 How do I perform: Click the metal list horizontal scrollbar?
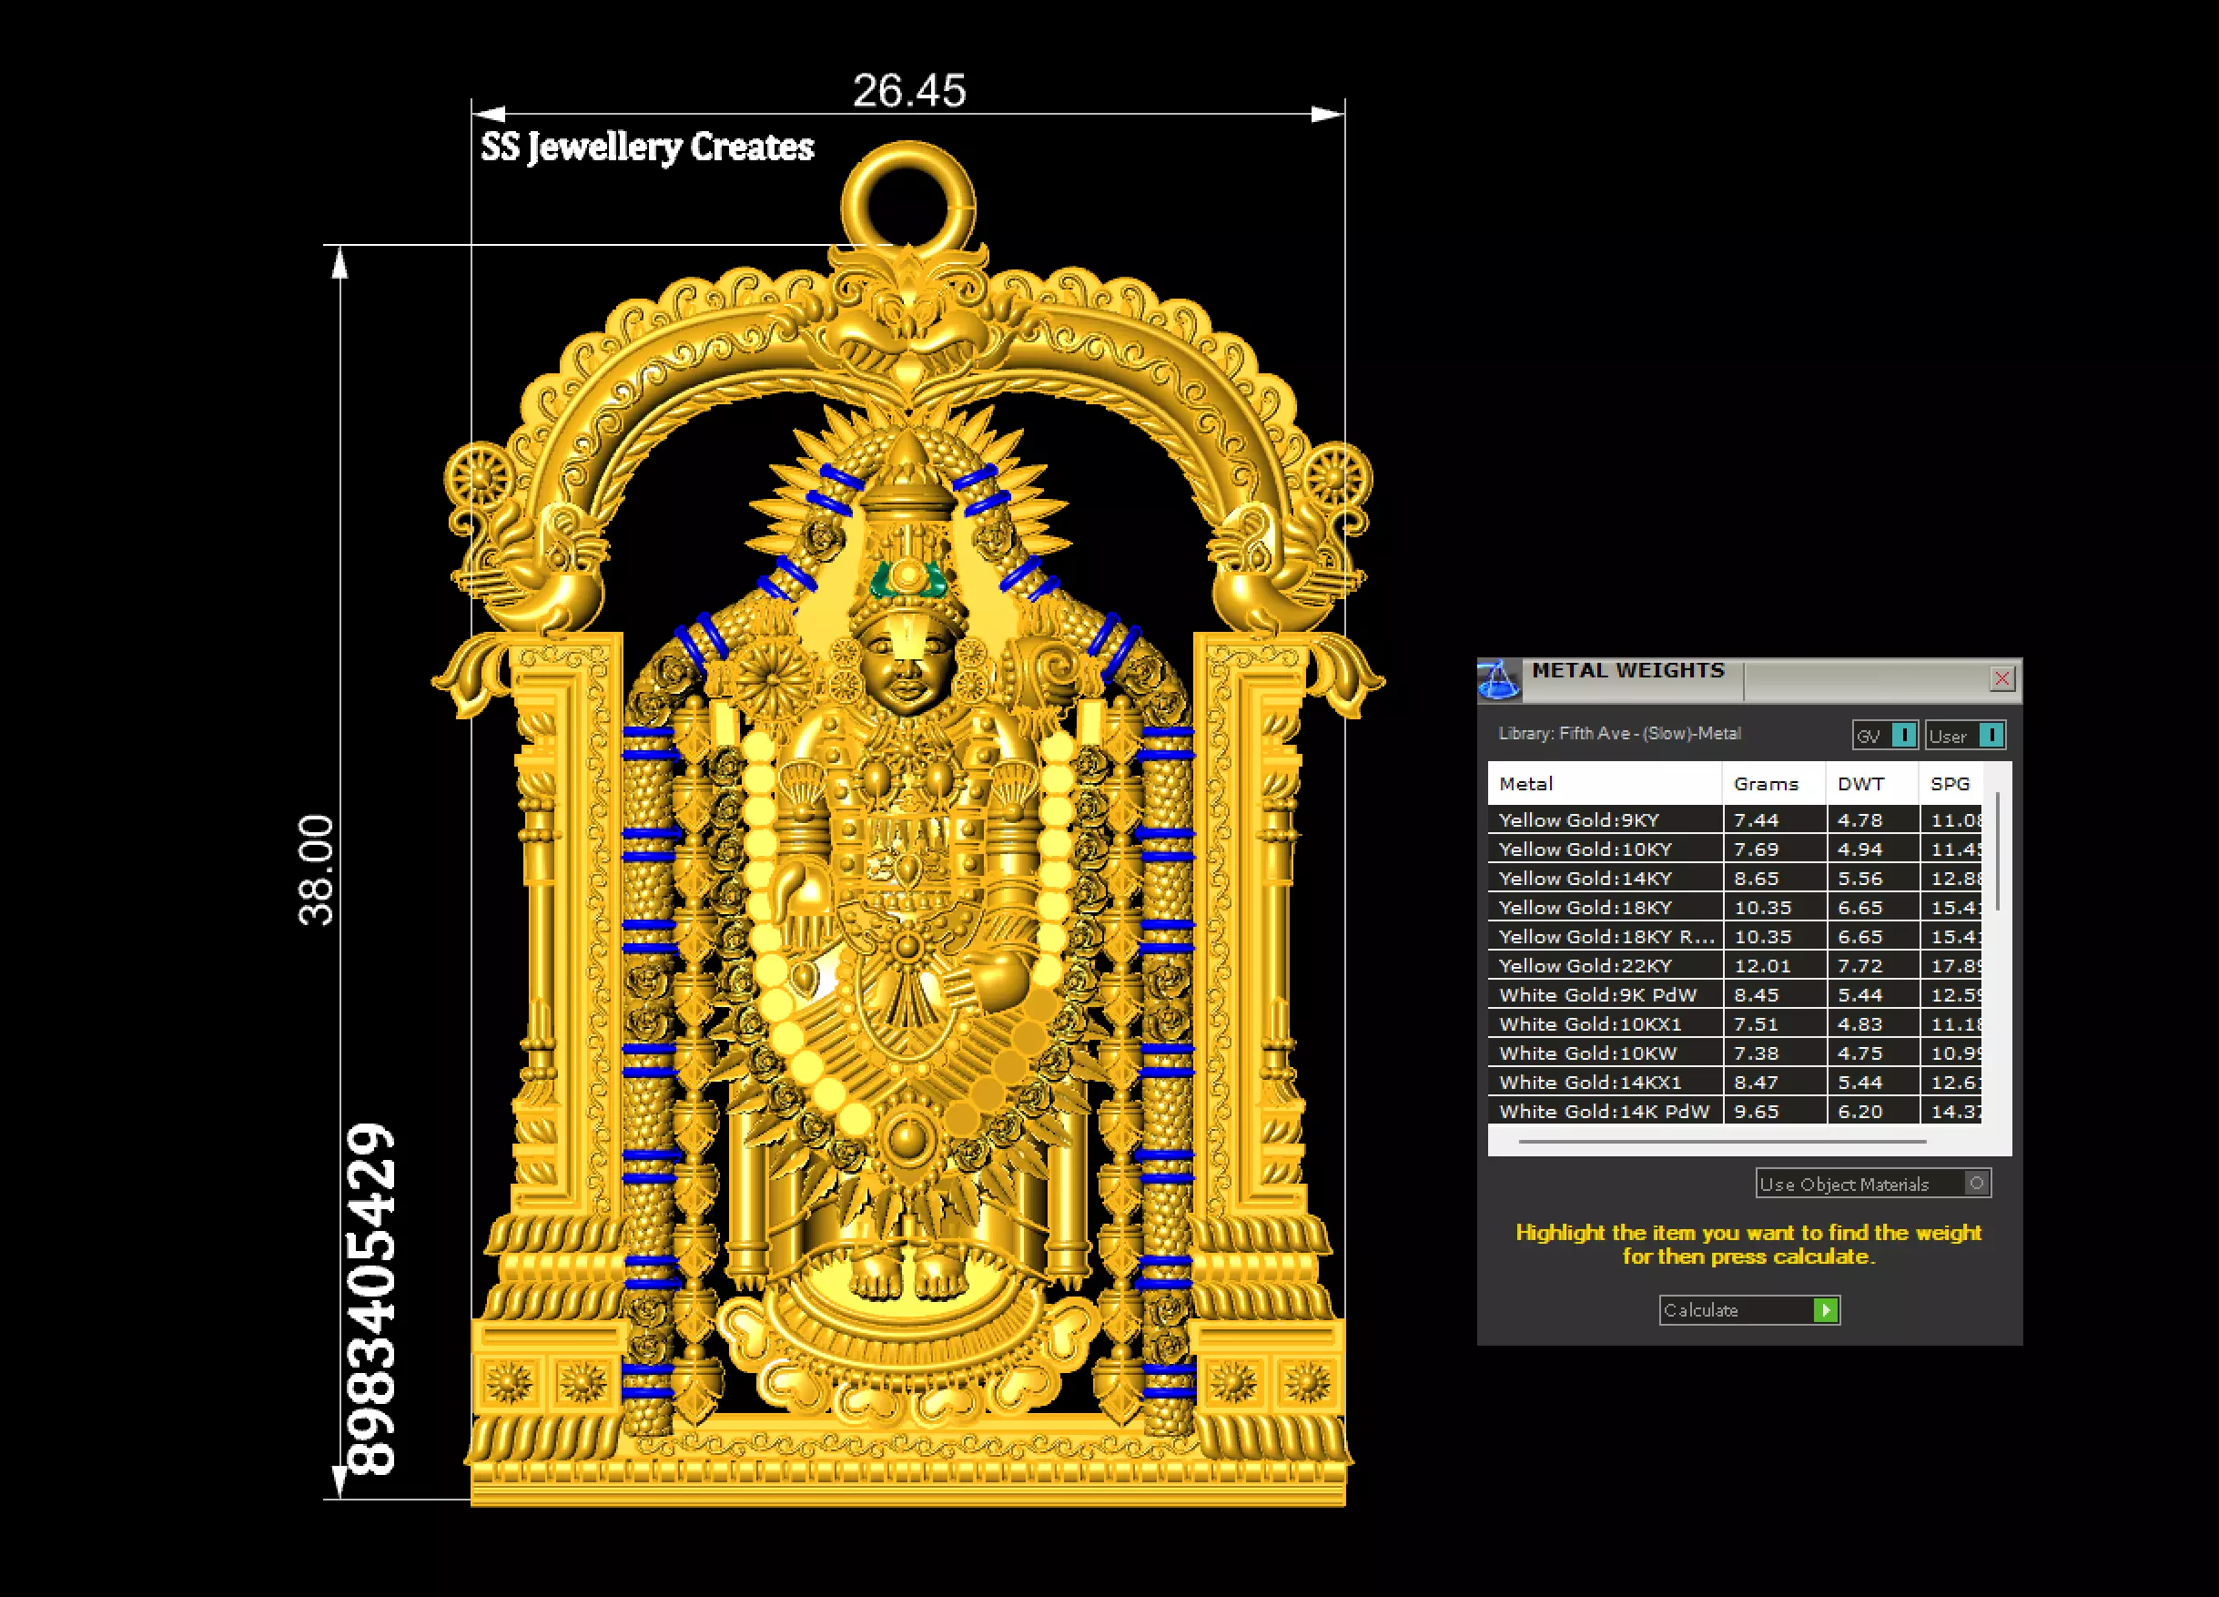[1723, 1141]
